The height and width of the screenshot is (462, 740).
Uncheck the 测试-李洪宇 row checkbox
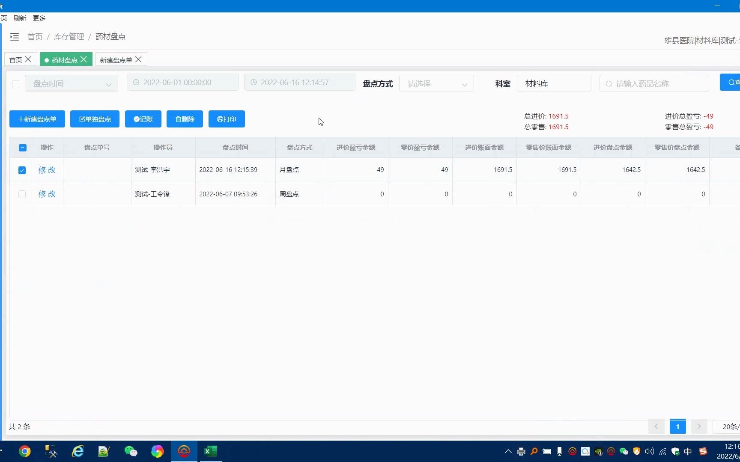22,170
